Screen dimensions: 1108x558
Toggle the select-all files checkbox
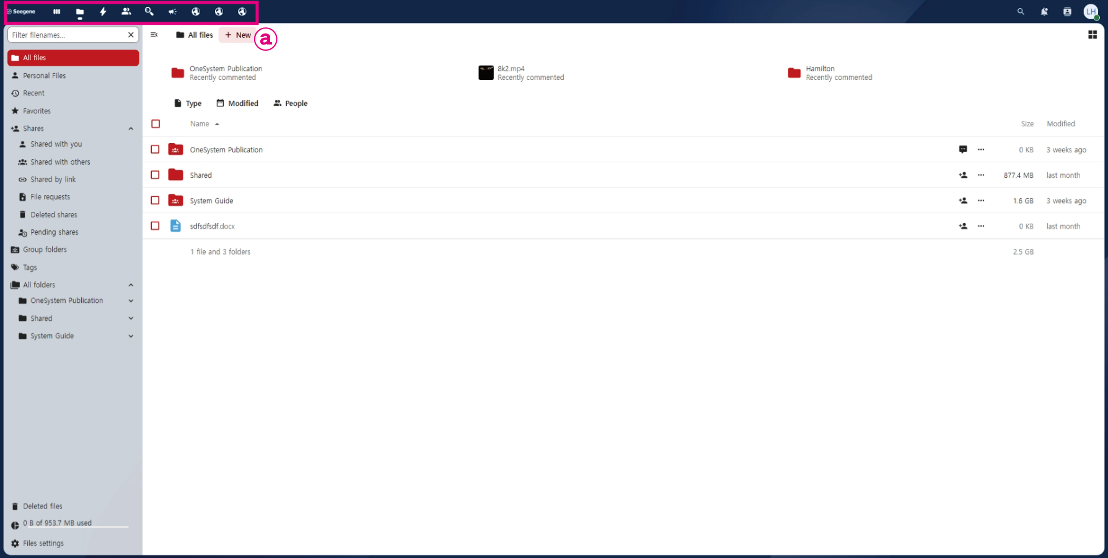156,124
